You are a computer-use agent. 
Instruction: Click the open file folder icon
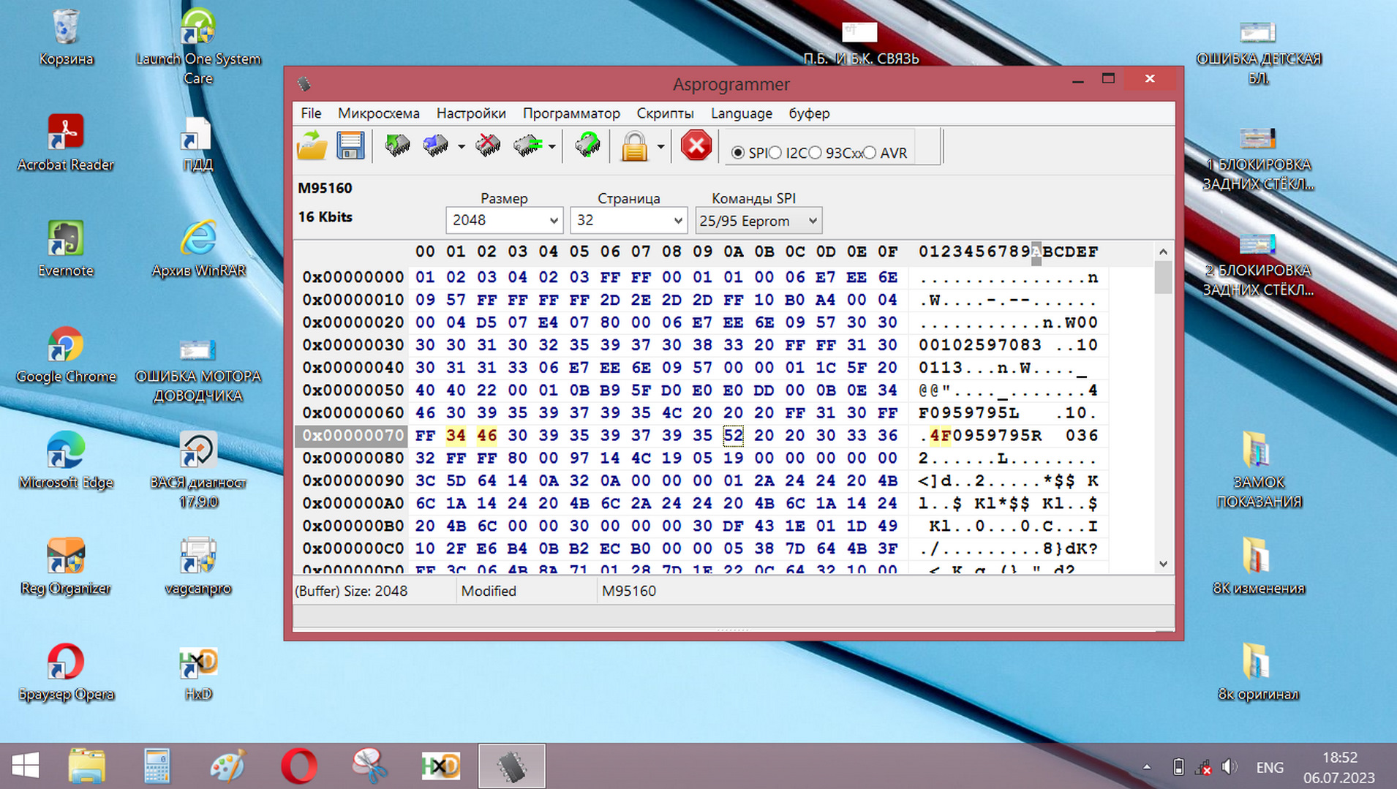(312, 146)
